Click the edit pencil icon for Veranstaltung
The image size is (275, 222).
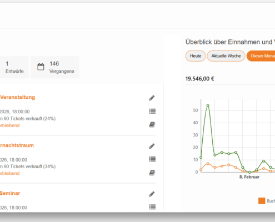pyautogui.click(x=152, y=98)
